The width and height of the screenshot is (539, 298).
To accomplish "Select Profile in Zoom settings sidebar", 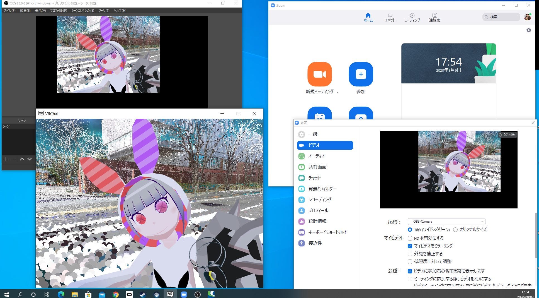I will [x=325, y=210].
